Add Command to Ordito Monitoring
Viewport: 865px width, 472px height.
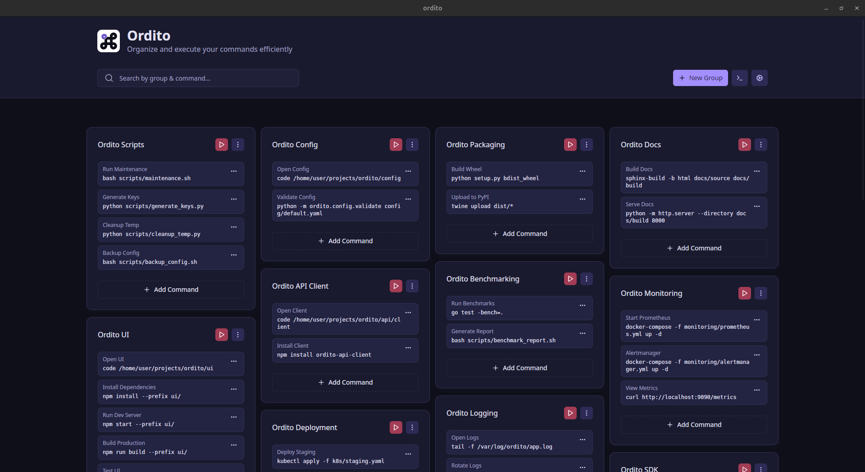click(x=694, y=425)
